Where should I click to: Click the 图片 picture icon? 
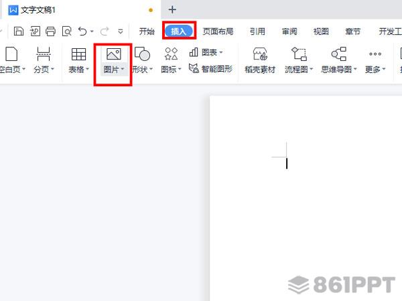114,54
